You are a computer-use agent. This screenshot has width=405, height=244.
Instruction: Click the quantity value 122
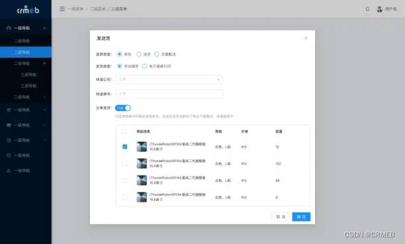(x=278, y=164)
